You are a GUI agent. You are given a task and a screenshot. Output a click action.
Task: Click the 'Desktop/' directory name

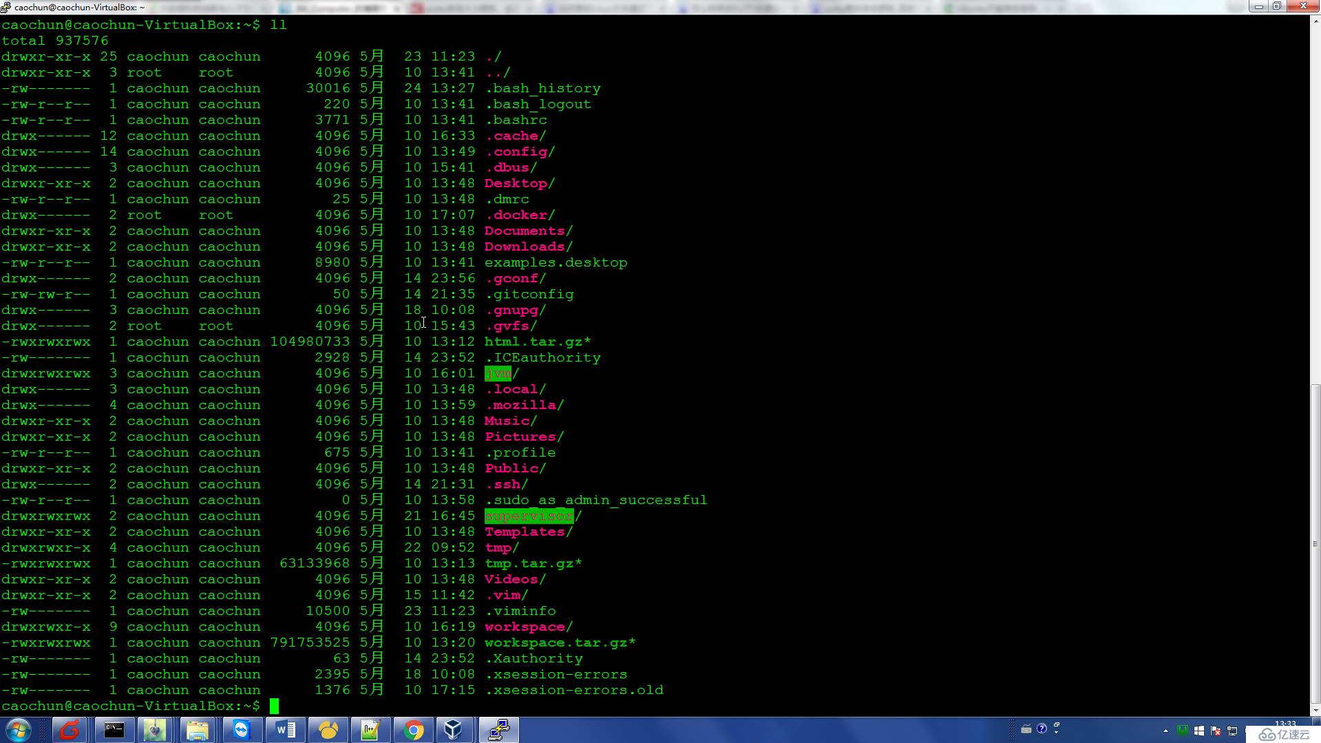pos(520,183)
